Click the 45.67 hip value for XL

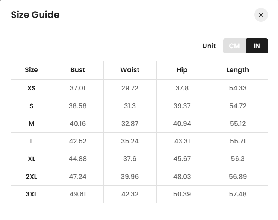(x=182, y=159)
